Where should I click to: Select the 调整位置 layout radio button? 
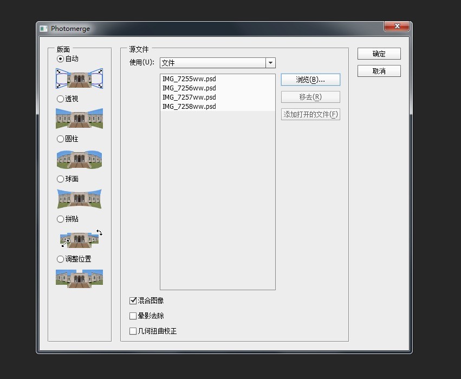(60, 259)
